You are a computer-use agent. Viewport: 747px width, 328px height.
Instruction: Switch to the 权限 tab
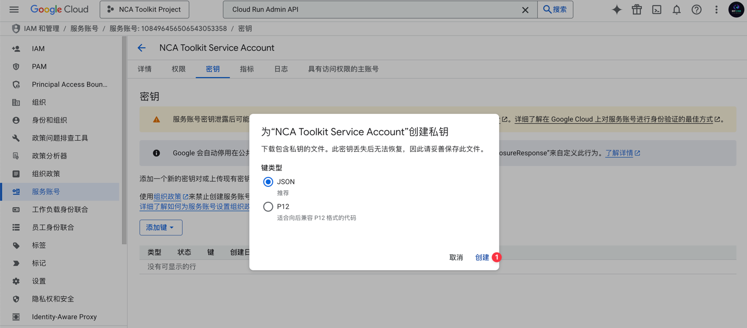pos(178,69)
